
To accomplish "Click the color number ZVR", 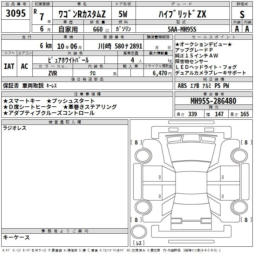I will (53, 73).
